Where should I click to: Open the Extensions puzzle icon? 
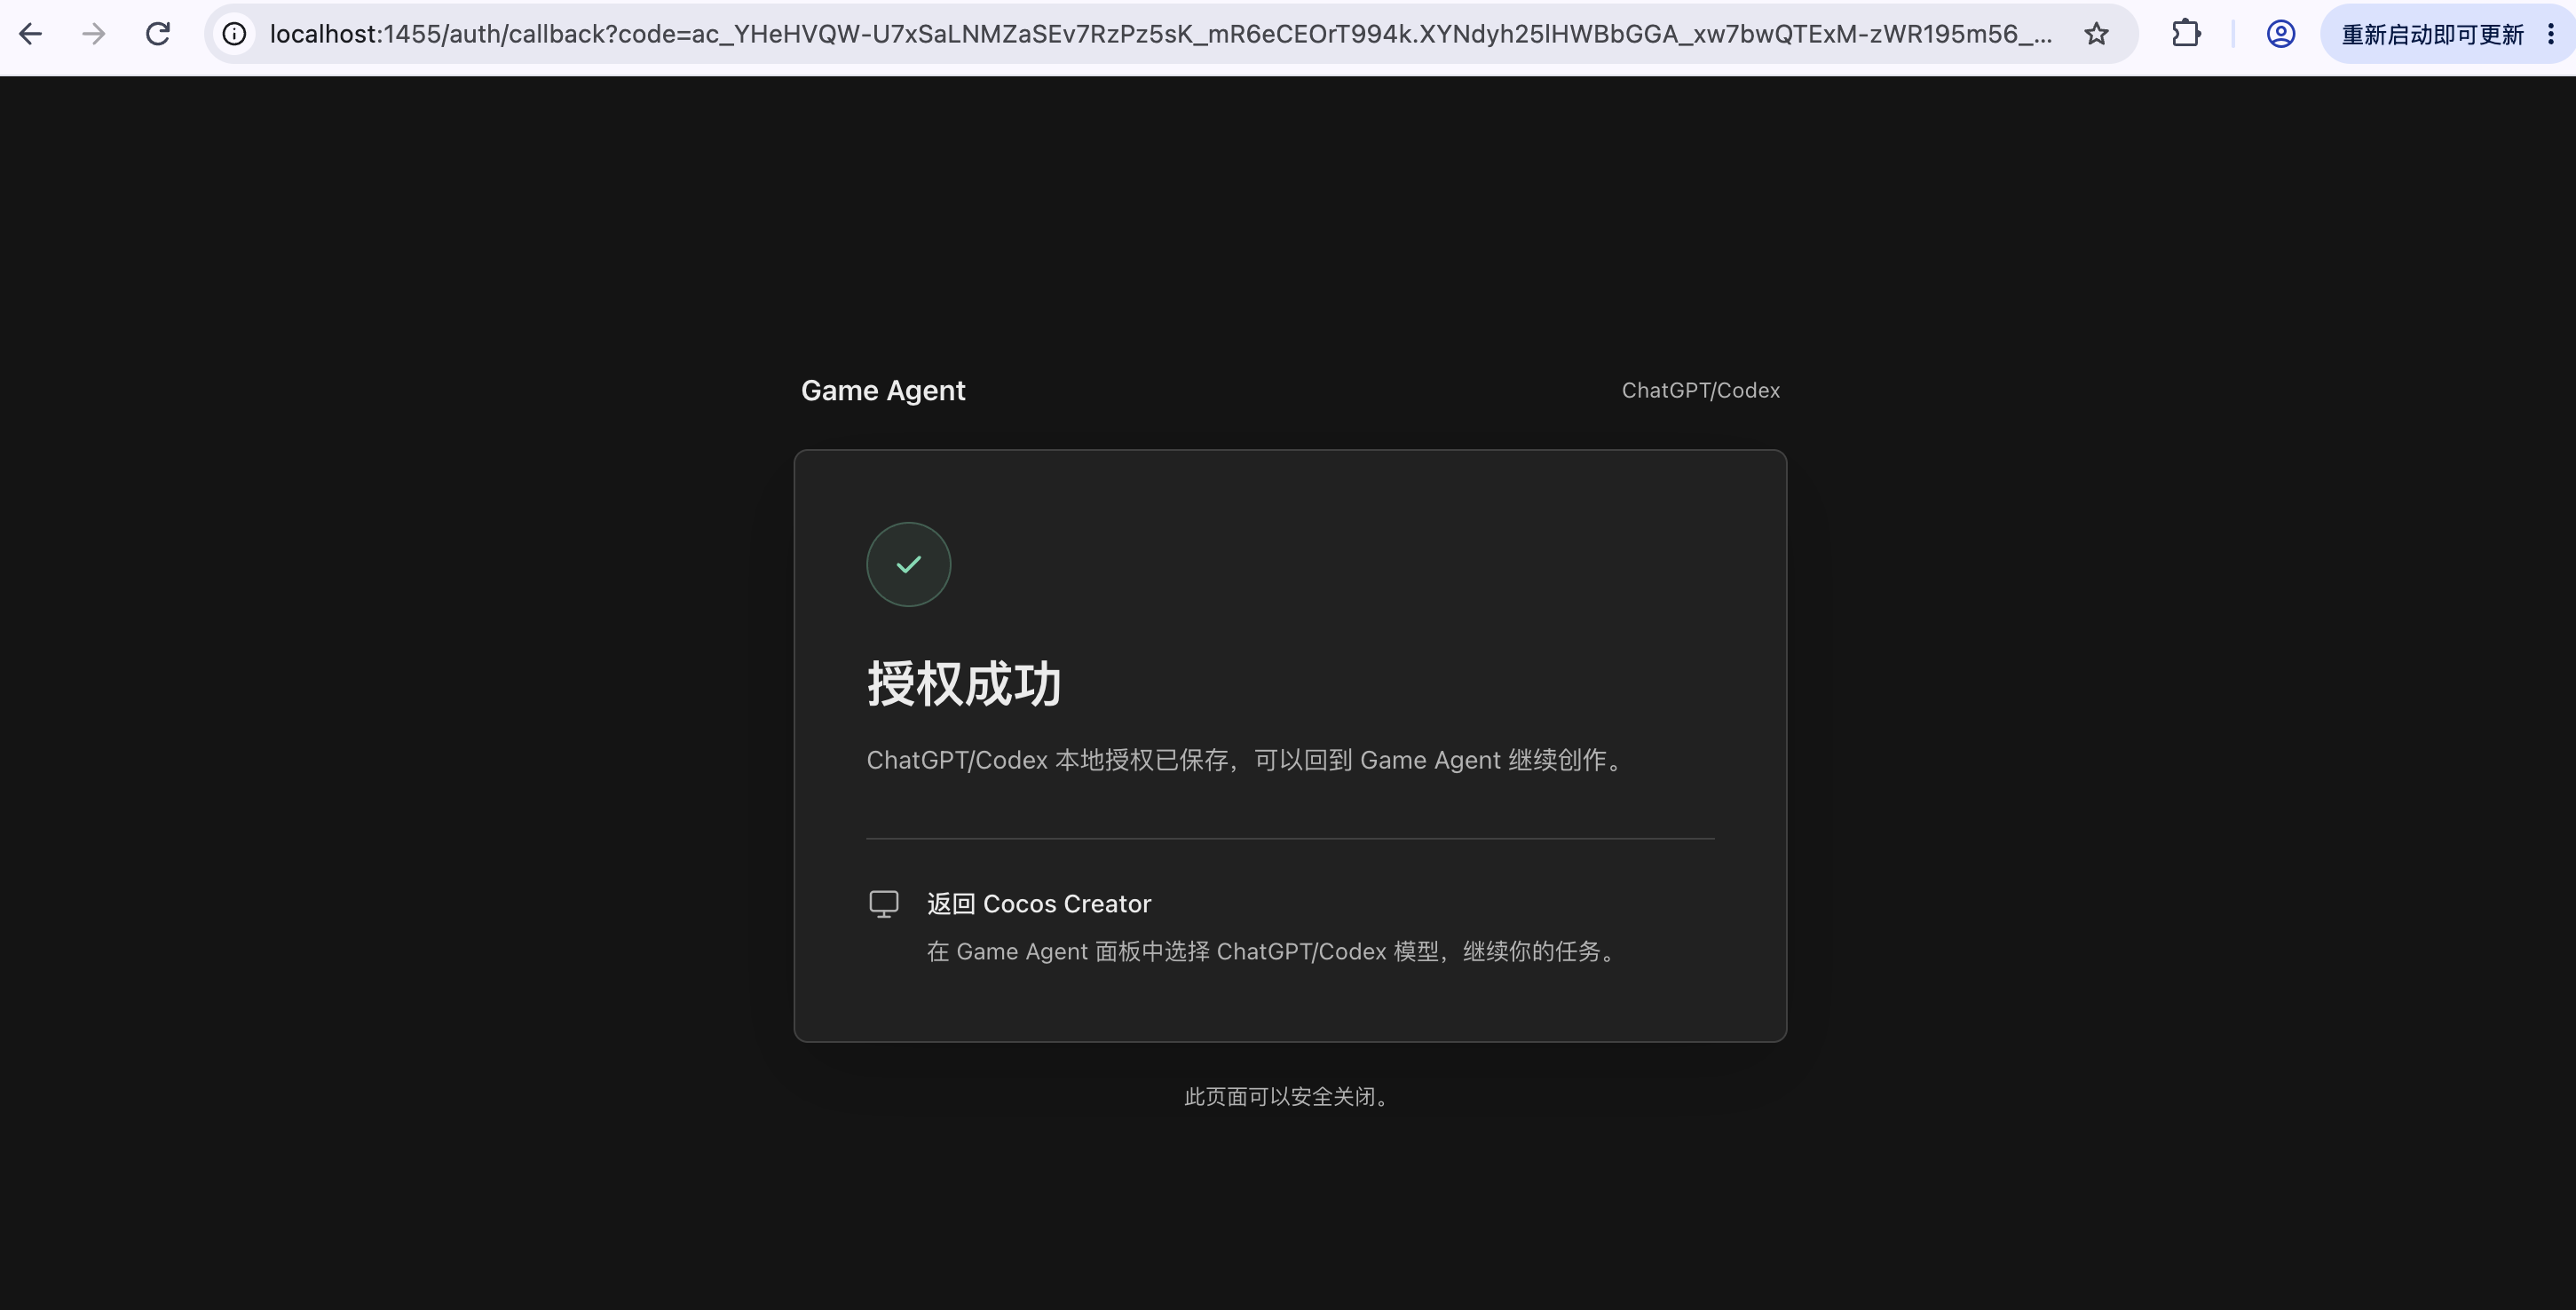tap(2186, 34)
